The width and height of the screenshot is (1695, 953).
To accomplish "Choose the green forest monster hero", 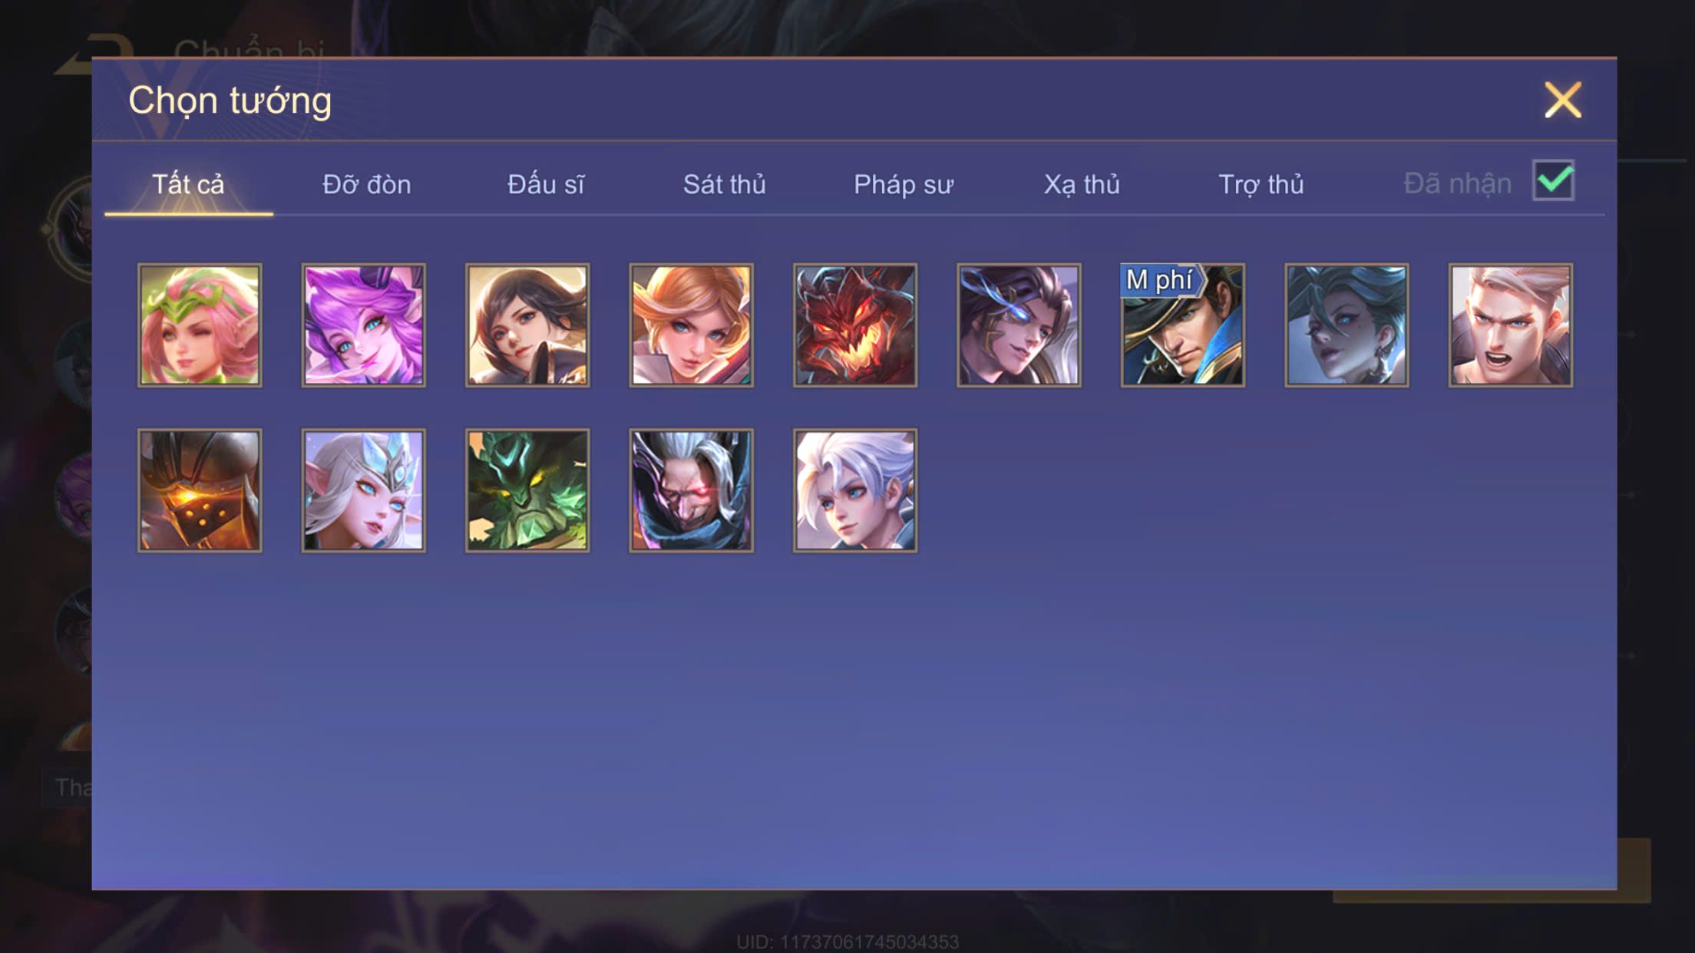I will (527, 490).
